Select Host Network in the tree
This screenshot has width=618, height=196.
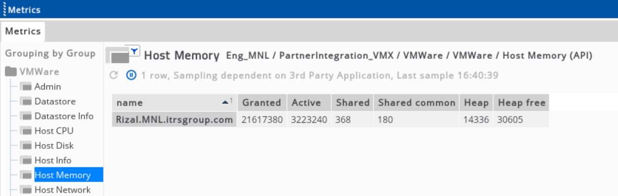coord(63,190)
